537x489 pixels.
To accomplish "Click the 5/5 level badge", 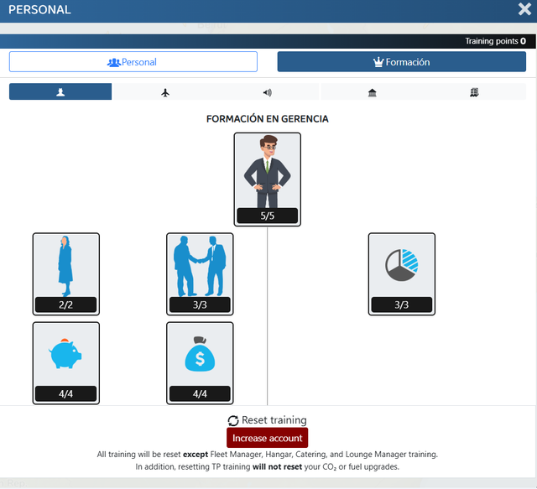I will (x=267, y=216).
